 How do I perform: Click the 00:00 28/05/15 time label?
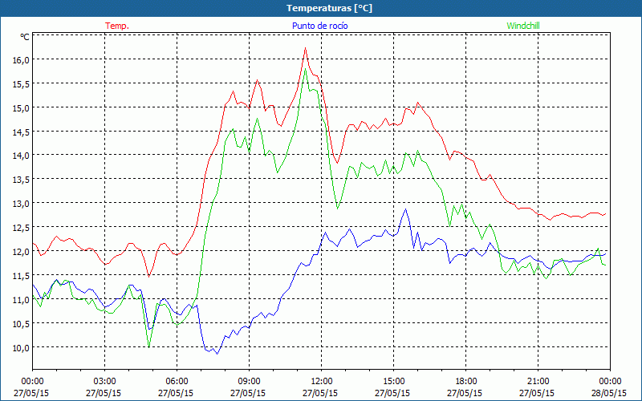pos(609,387)
